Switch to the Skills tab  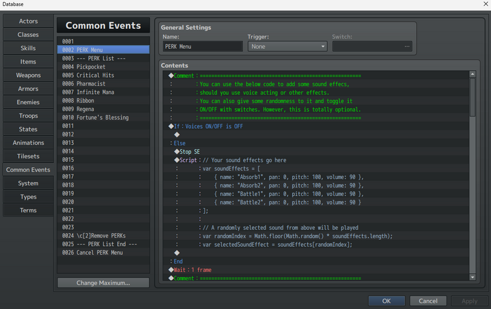point(28,48)
